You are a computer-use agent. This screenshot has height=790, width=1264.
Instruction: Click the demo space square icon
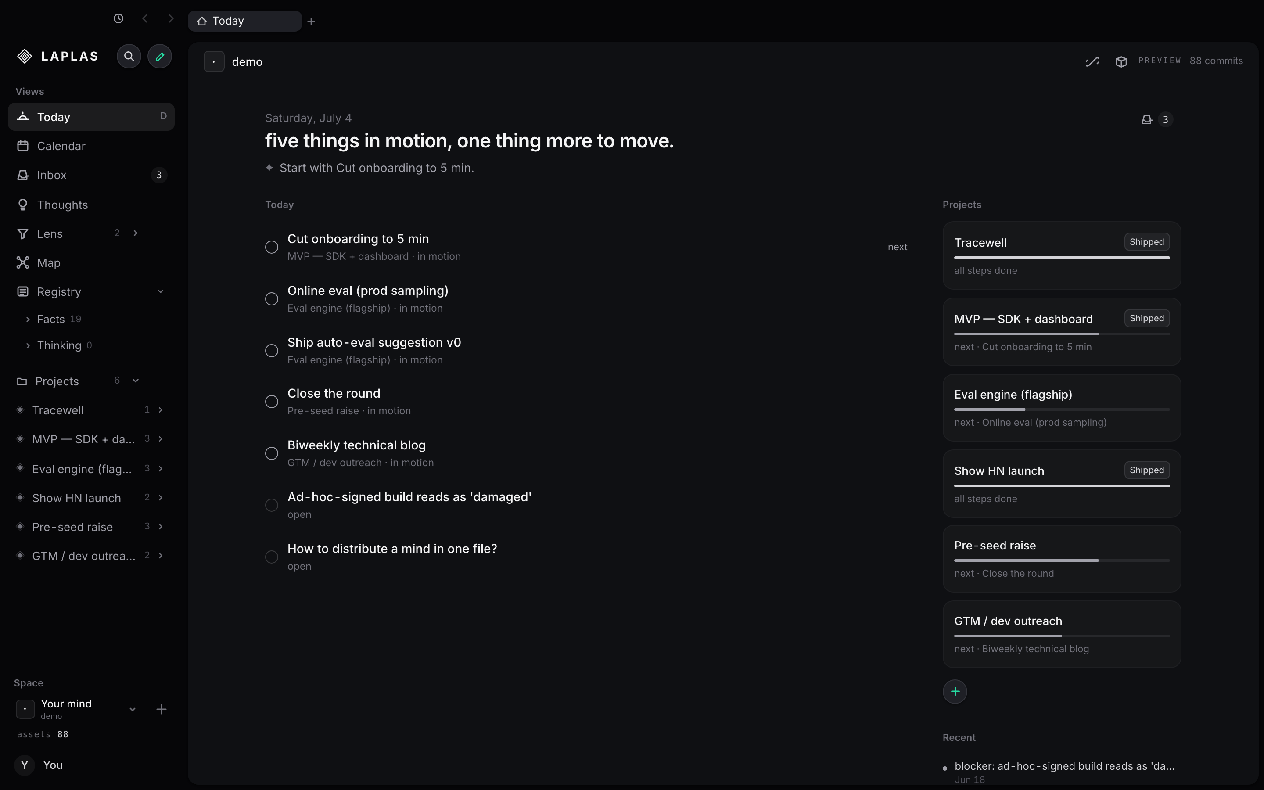point(214,61)
